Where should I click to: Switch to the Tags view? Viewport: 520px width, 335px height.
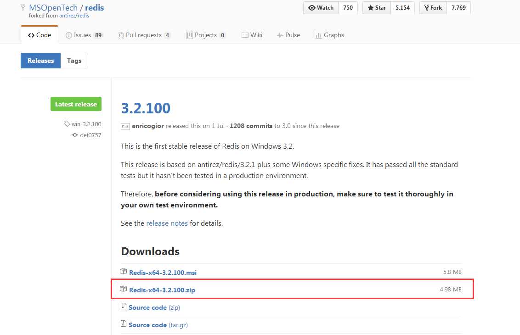pos(74,61)
